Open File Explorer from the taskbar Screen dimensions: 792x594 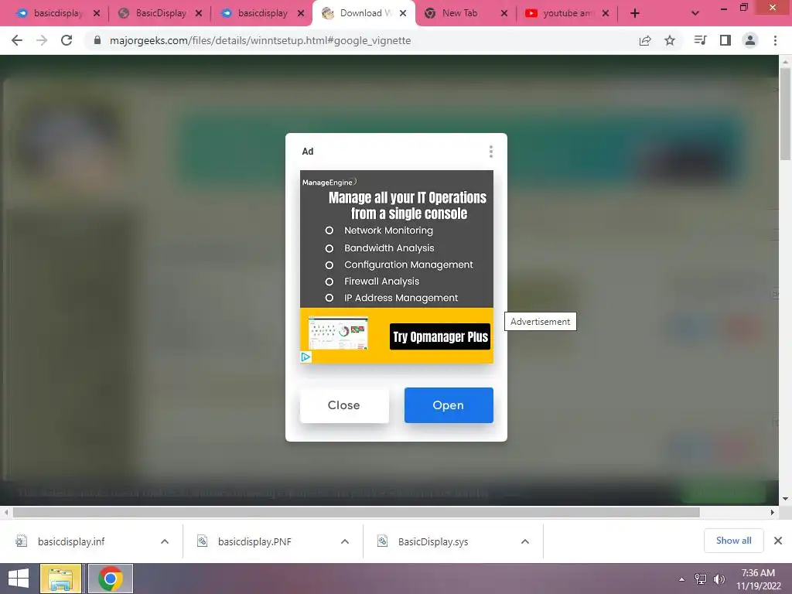click(x=60, y=579)
